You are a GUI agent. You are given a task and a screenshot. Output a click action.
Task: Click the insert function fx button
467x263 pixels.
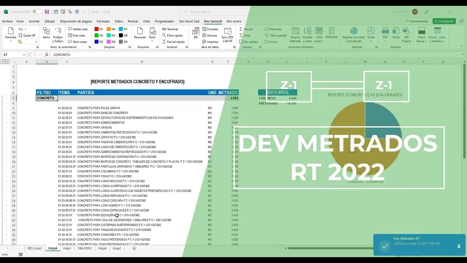[x=46, y=54]
